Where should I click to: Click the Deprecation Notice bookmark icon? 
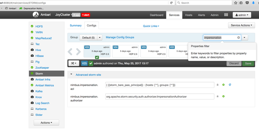click(21, 8)
